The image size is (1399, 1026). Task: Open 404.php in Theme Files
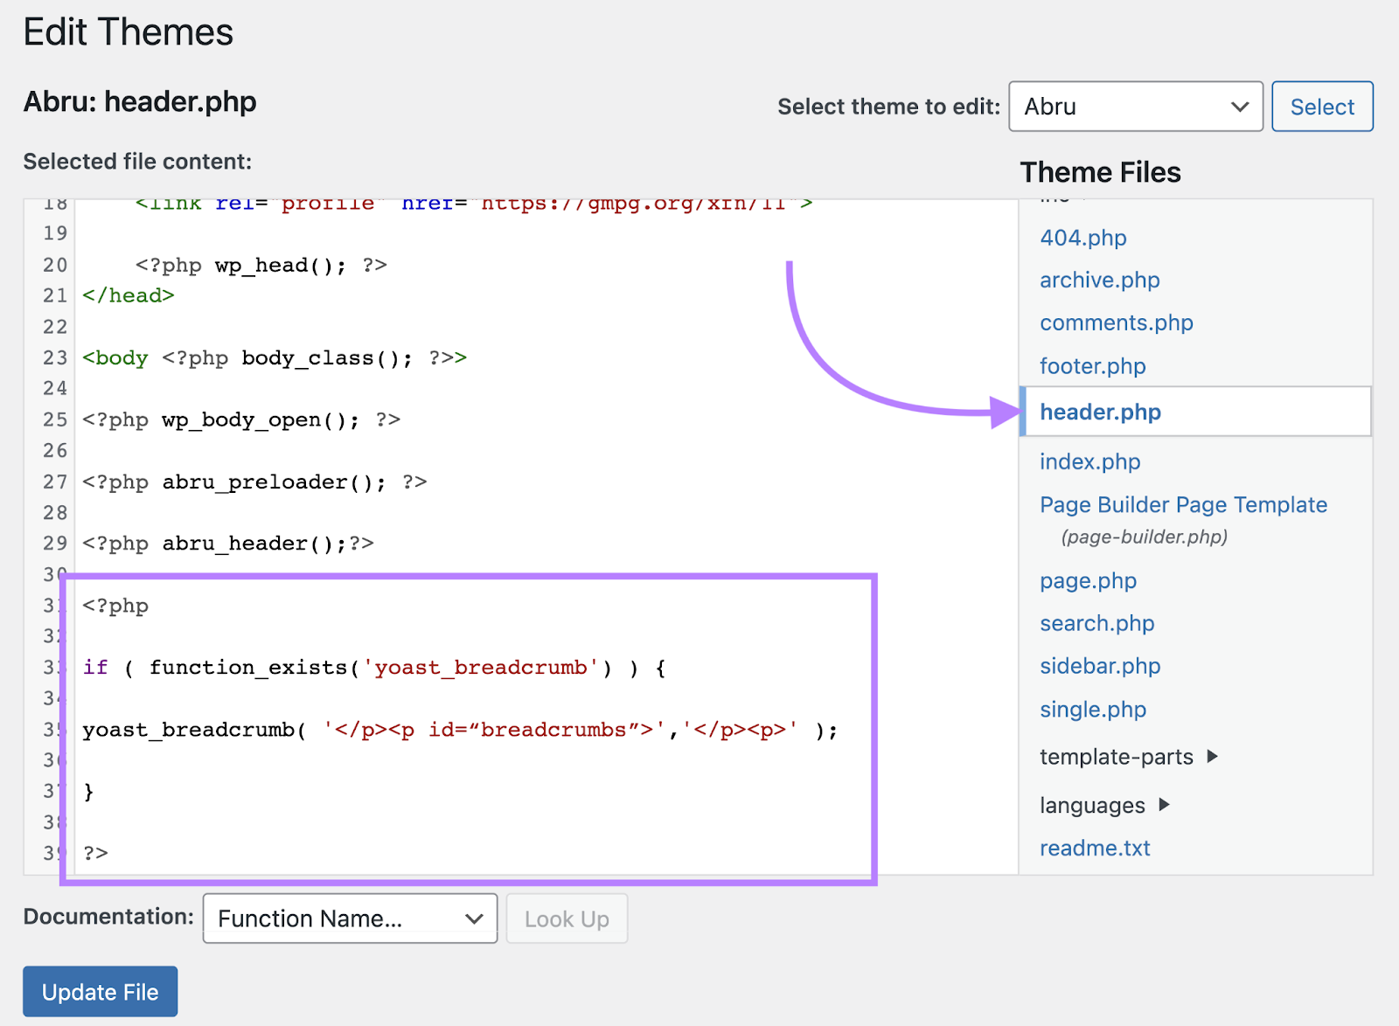pos(1082,238)
